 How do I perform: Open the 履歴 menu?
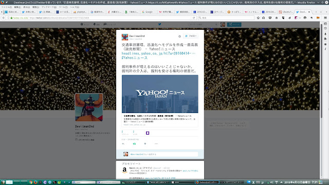35,7
